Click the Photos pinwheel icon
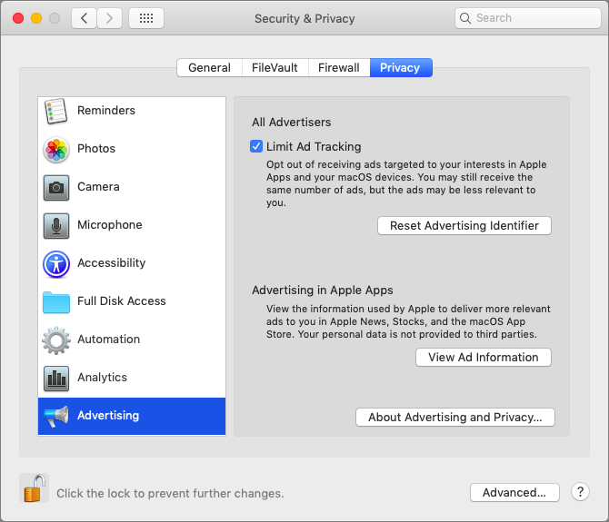Viewport: 609px width, 522px height. pos(56,149)
